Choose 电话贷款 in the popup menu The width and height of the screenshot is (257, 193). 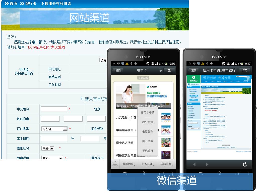pyautogui.click(x=148, y=131)
